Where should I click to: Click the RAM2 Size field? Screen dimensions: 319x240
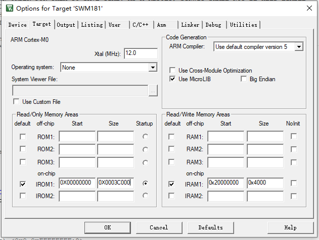[265, 149]
